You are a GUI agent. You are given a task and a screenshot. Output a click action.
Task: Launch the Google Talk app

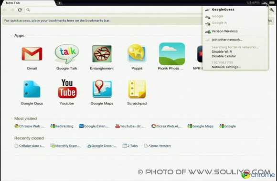(x=67, y=54)
